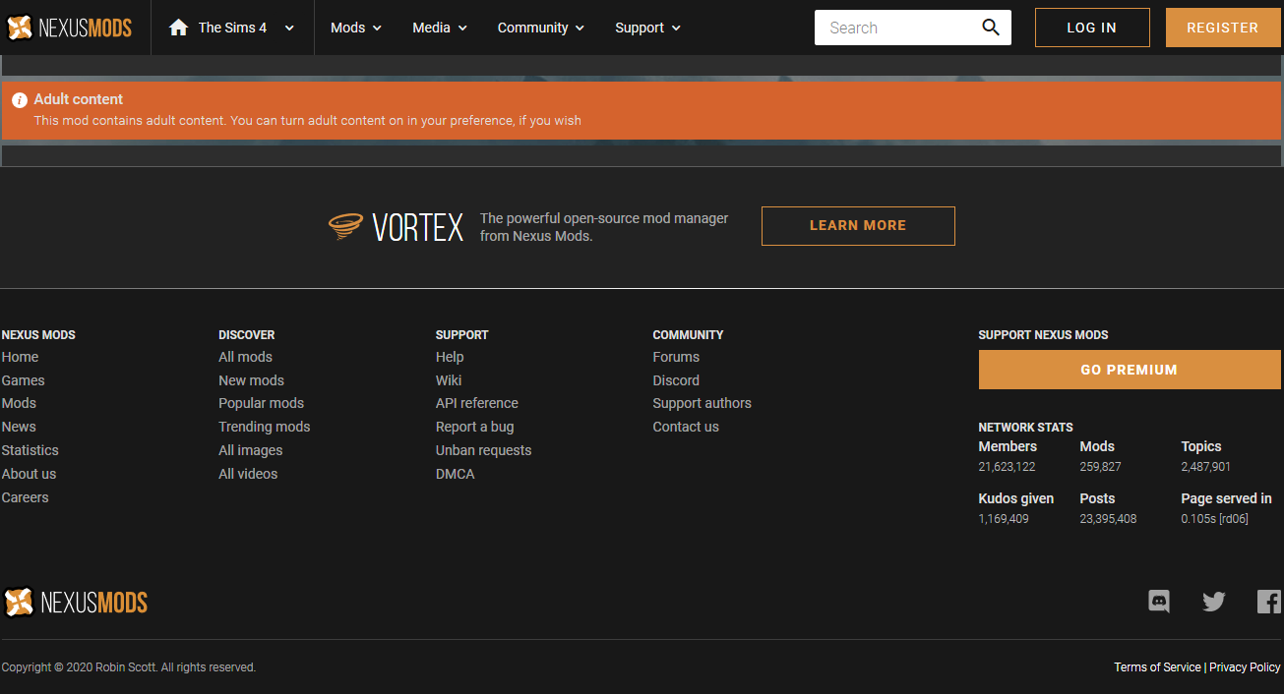Viewport: 1284px width, 694px height.
Task: Open the News footer link
Action: tap(19, 427)
